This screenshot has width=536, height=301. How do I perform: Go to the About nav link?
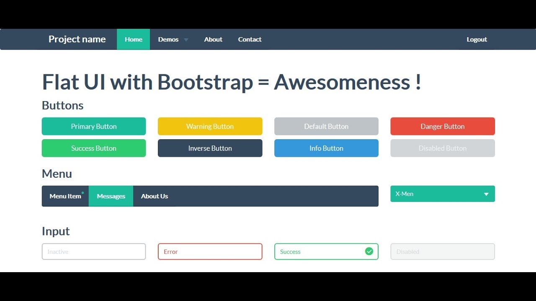213,39
